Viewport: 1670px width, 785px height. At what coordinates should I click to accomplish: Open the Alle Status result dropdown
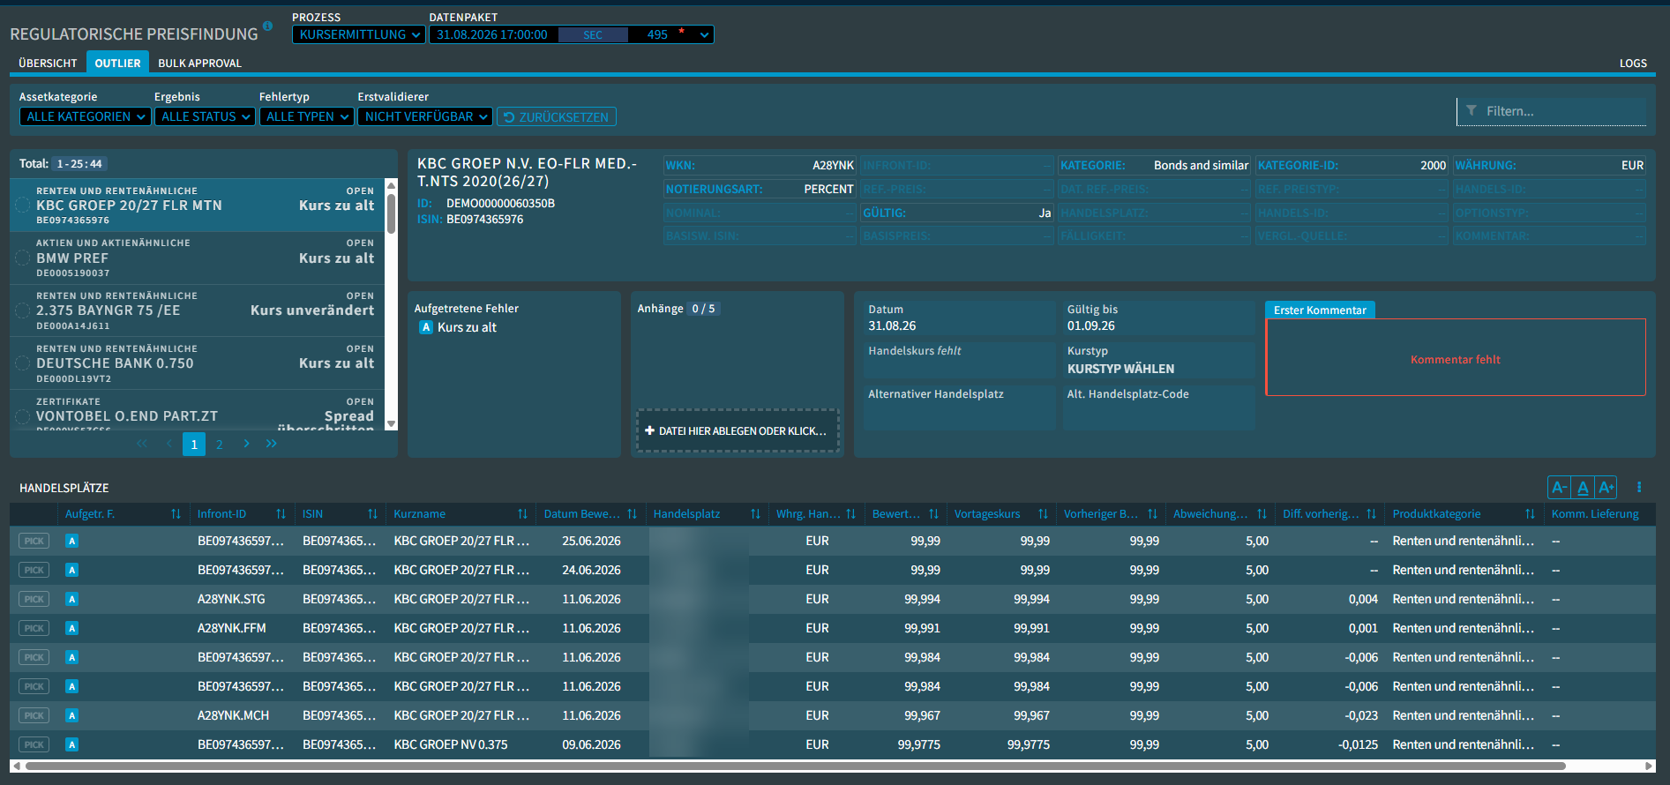(206, 116)
